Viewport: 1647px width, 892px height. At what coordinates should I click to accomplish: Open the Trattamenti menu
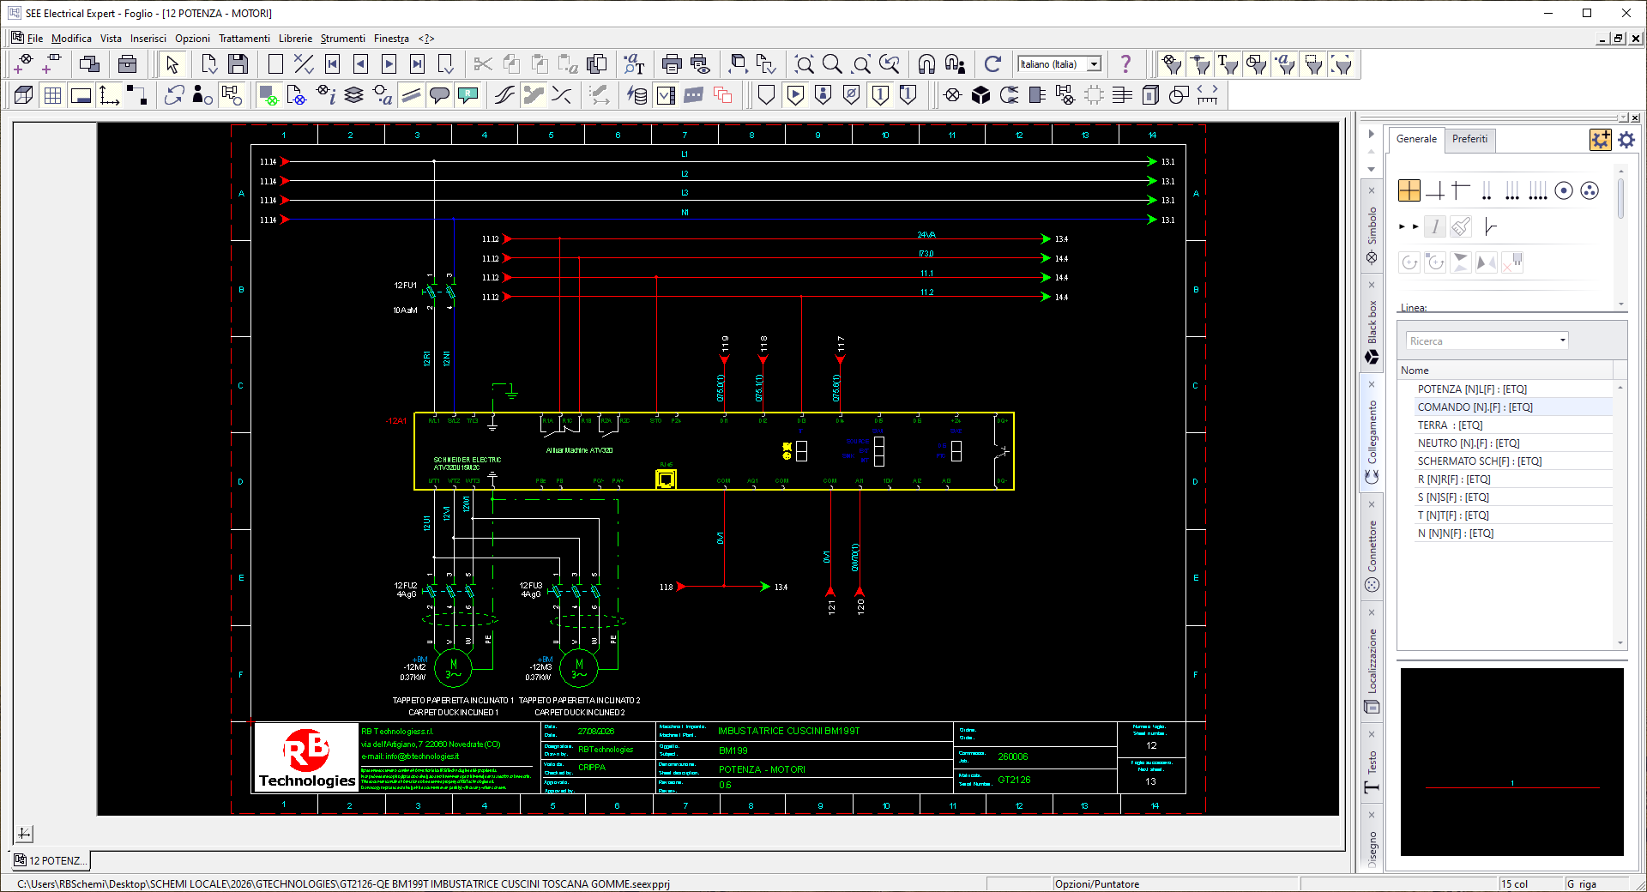[x=244, y=39]
